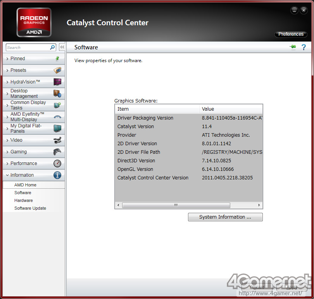The image size is (314, 299).
Task: Click the Video camera icon
Action: click(x=57, y=140)
